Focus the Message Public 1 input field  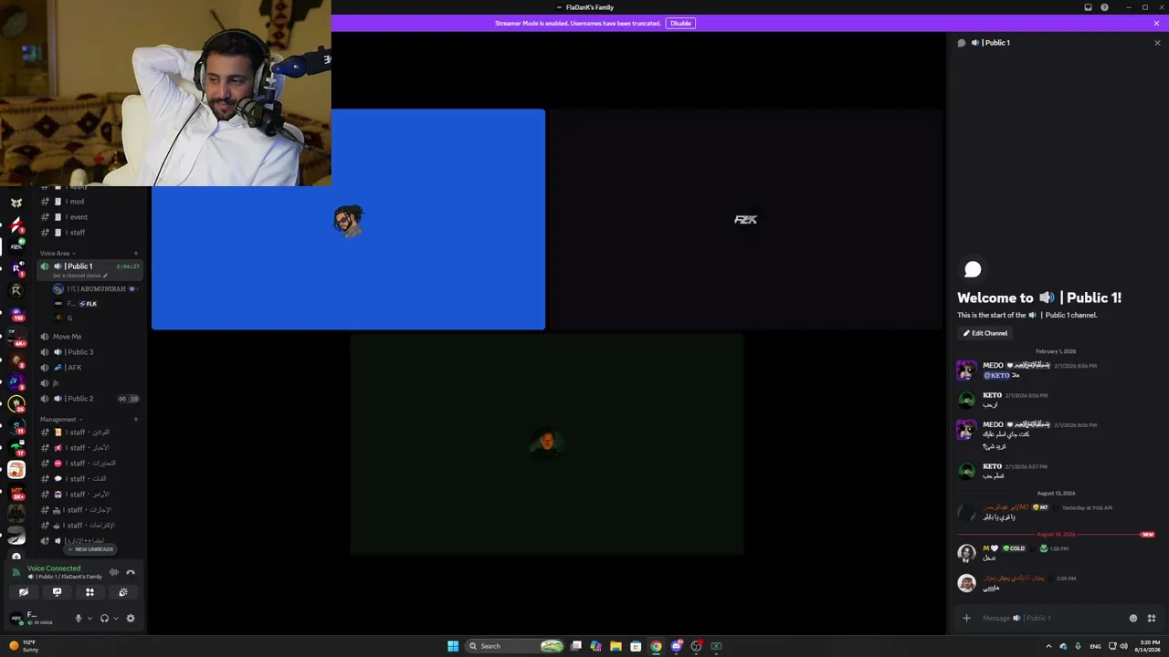1050,618
